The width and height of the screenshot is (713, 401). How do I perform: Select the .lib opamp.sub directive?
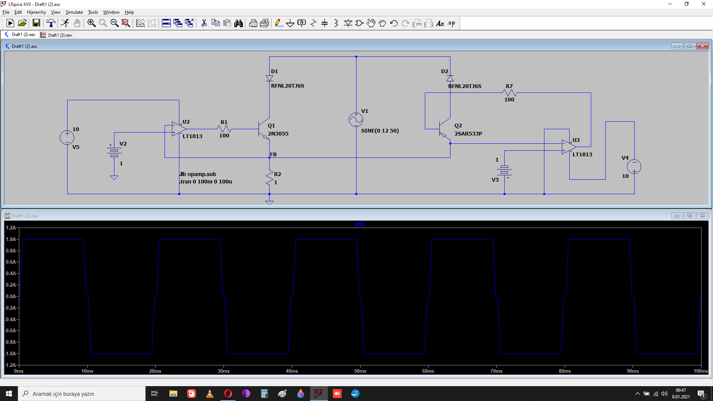198,174
